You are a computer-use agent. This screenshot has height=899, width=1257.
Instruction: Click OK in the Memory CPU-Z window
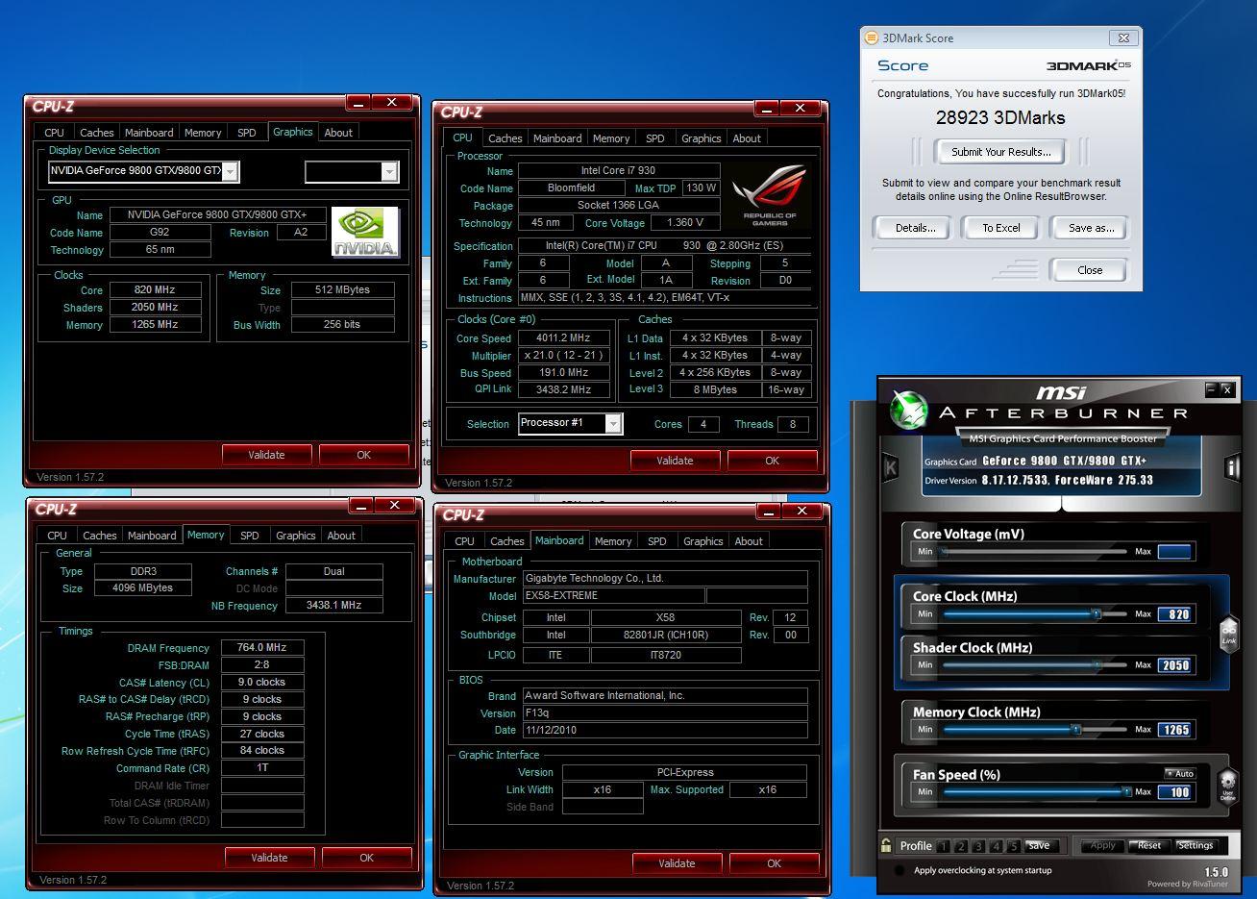pyautogui.click(x=367, y=858)
